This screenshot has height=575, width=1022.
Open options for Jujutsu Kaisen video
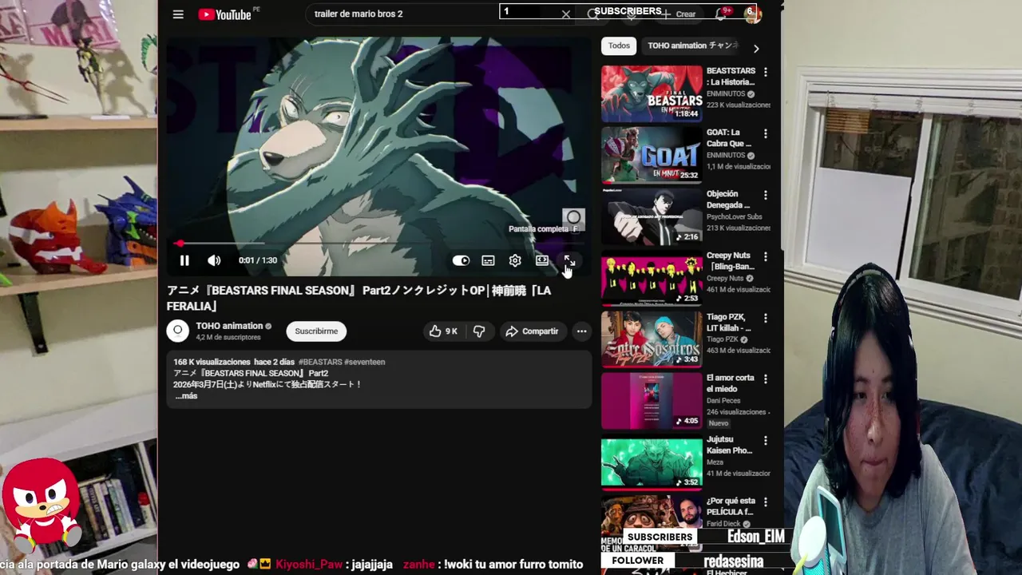pyautogui.click(x=766, y=440)
